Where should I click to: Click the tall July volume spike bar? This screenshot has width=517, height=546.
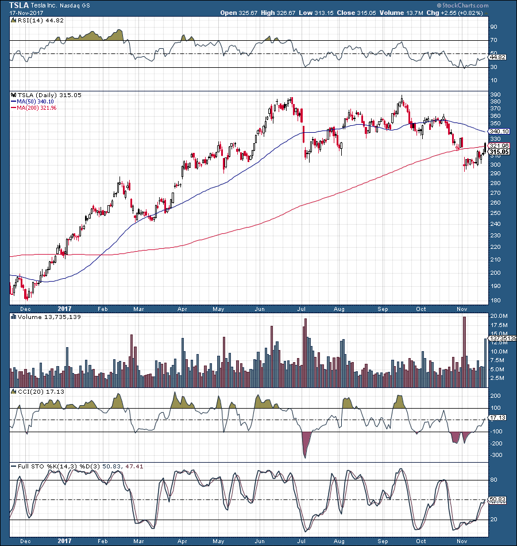click(306, 353)
